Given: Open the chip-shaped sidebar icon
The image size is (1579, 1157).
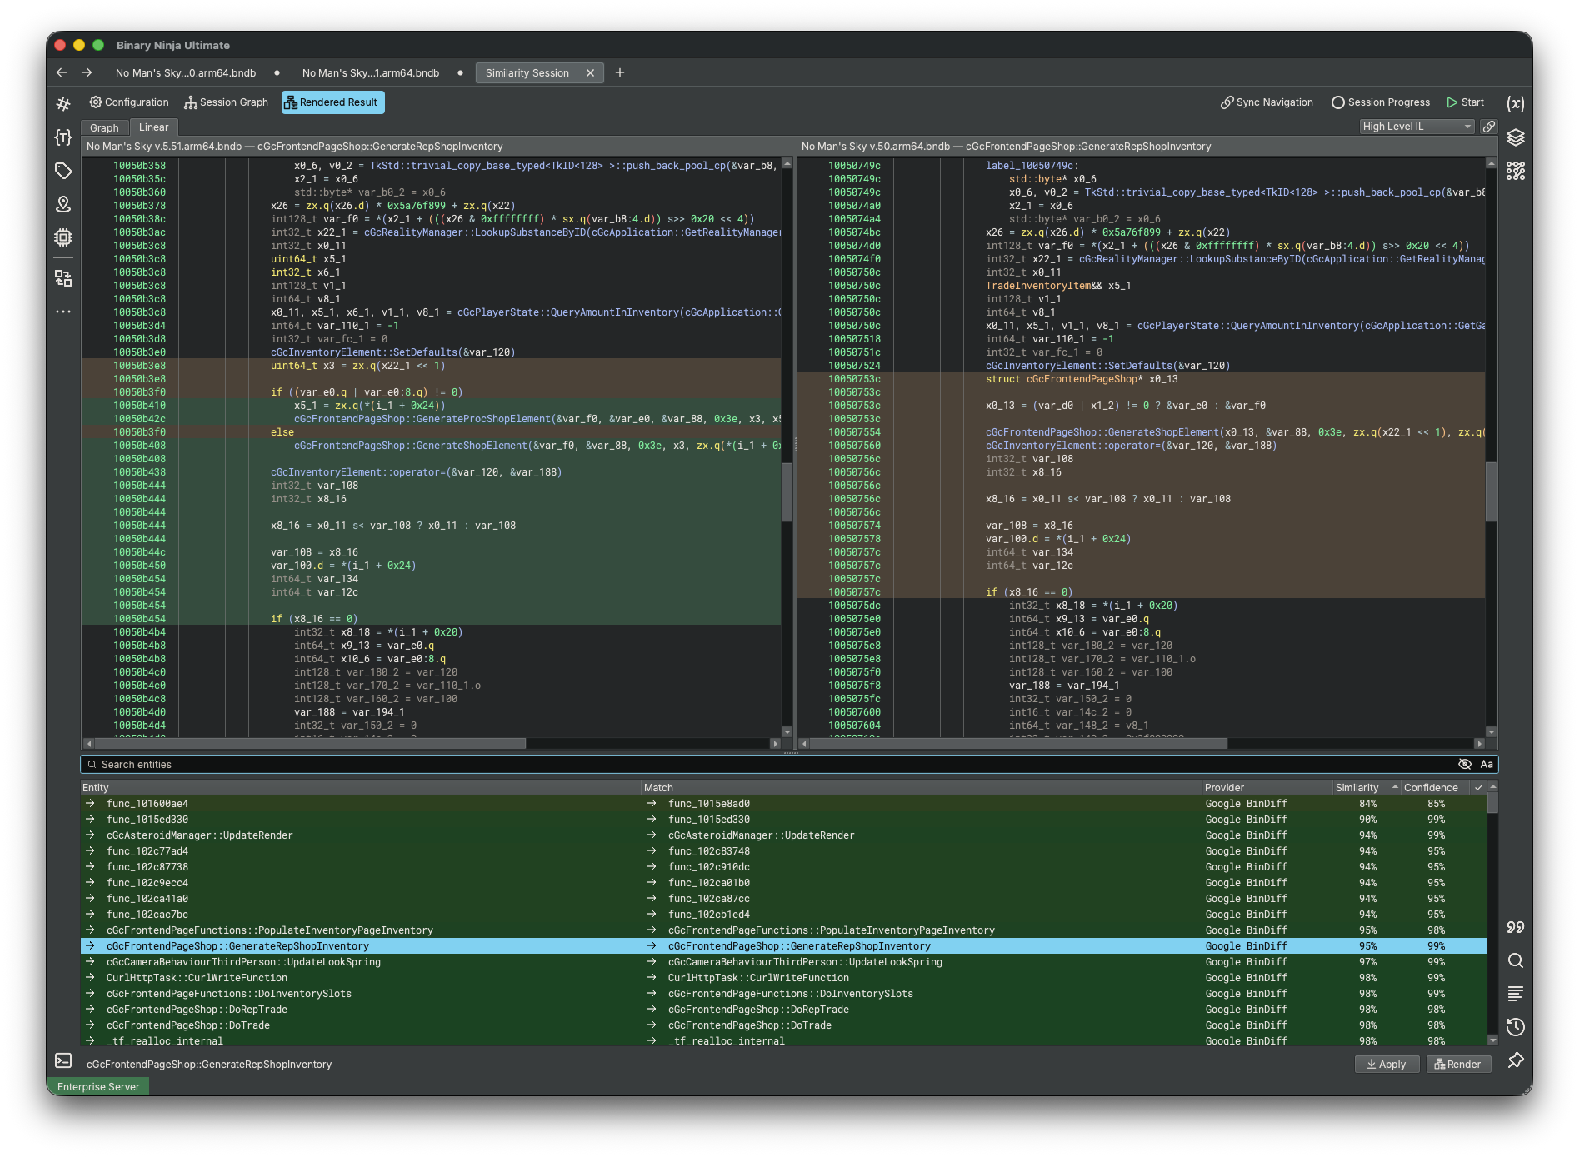Looking at the screenshot, I should (63, 237).
